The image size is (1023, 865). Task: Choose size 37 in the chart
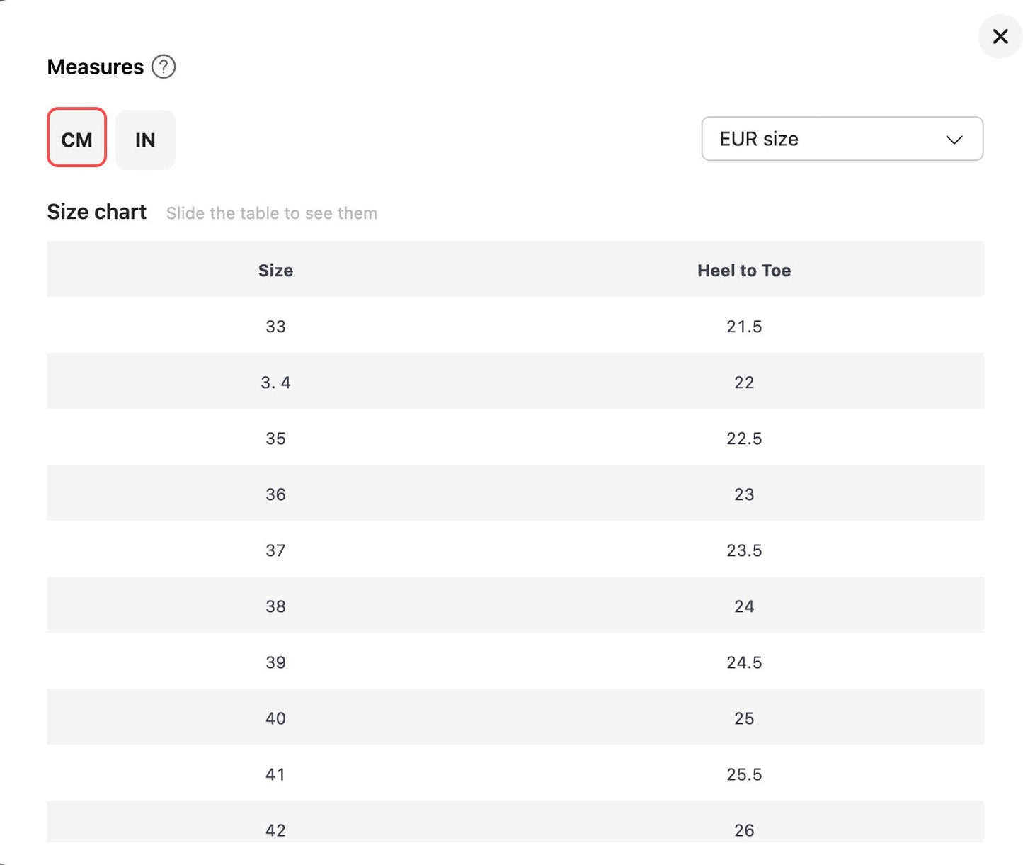pyautogui.click(x=275, y=550)
